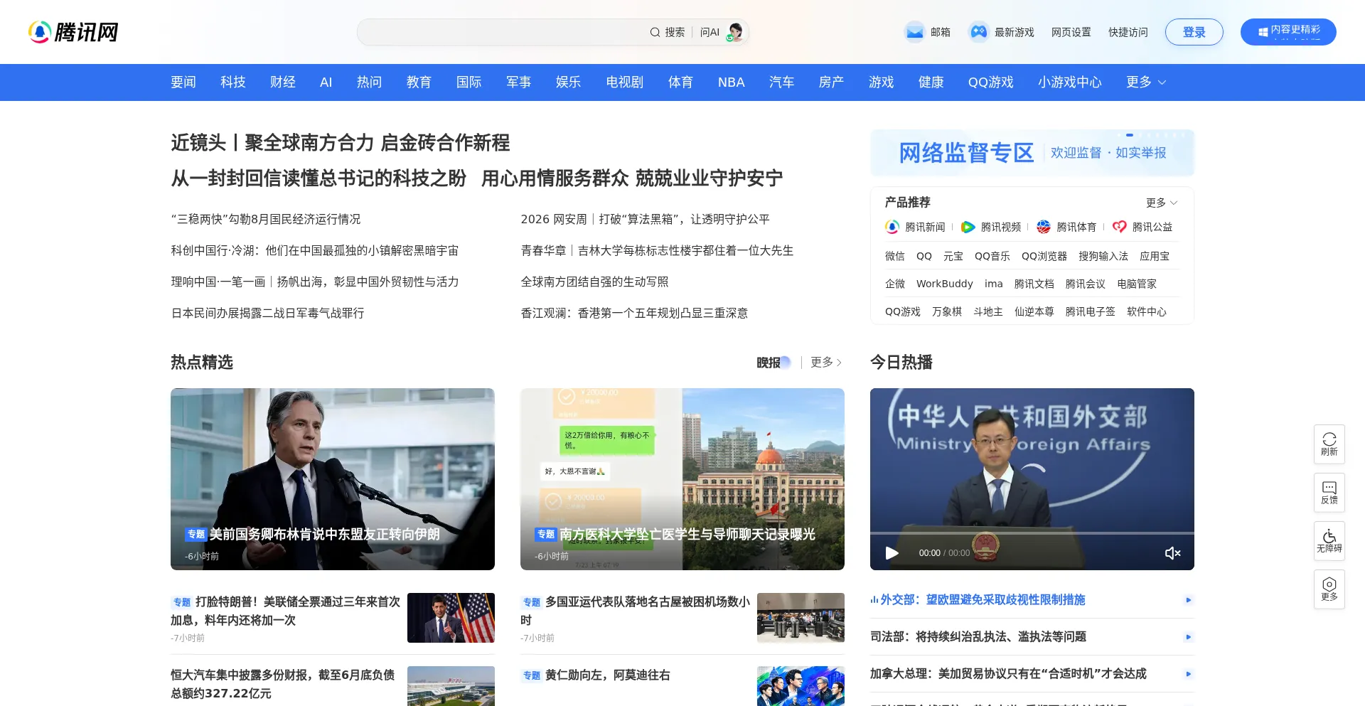
Task: Open the 网络监督专区 banner
Action: click(x=1032, y=153)
